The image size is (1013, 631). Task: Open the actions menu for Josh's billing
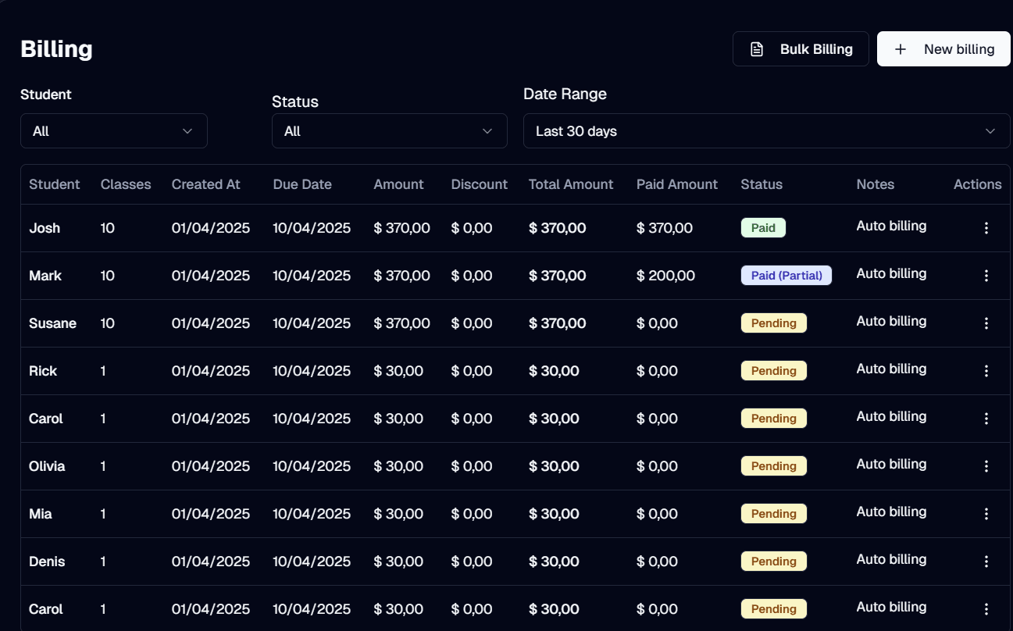986,228
